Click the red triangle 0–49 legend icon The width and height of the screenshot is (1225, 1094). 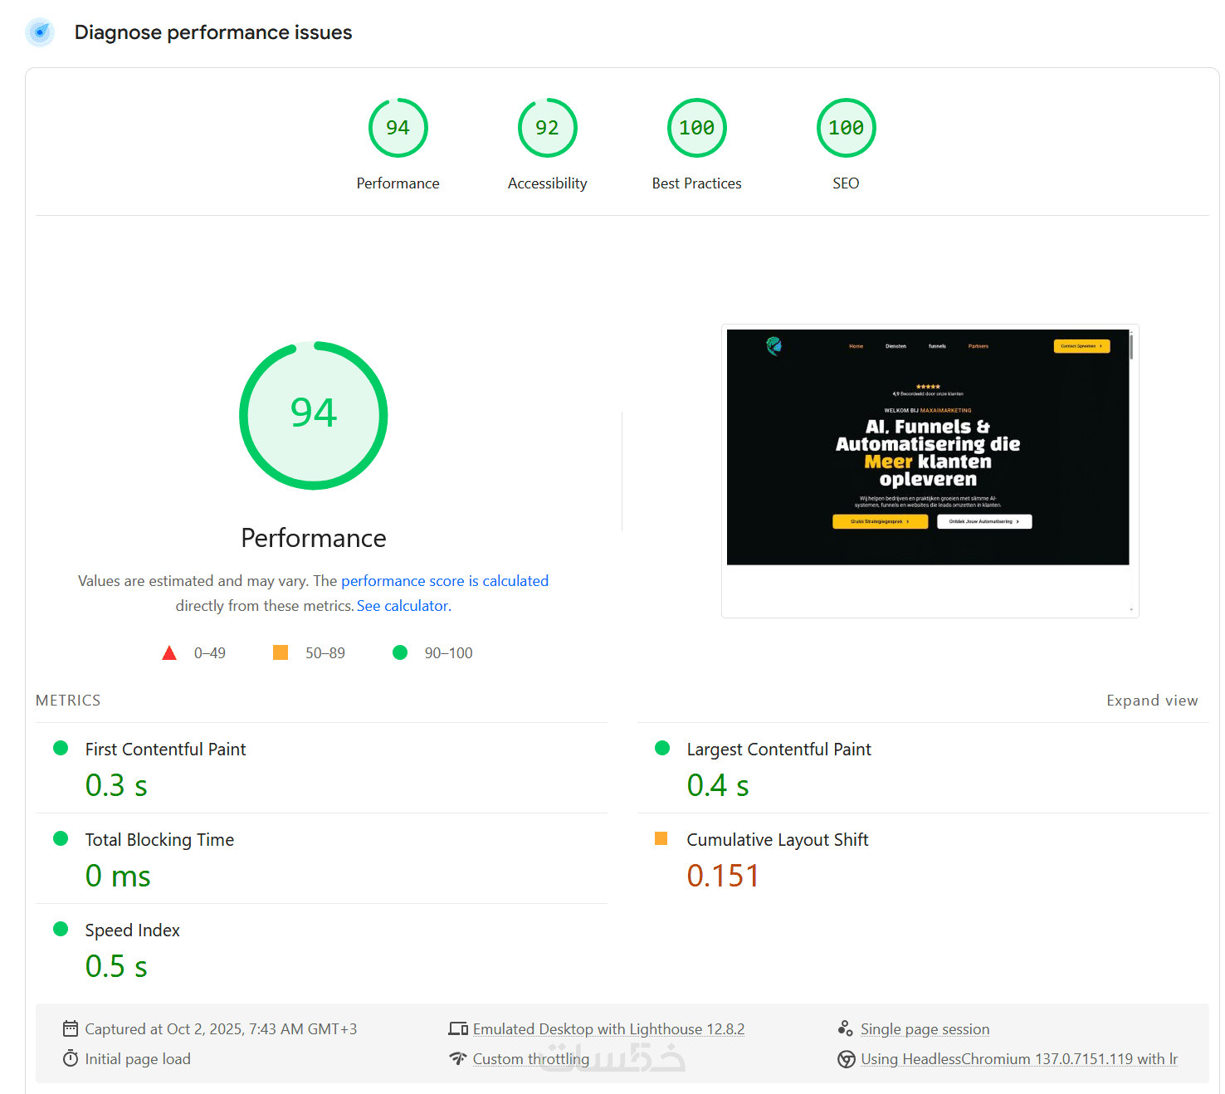169,653
